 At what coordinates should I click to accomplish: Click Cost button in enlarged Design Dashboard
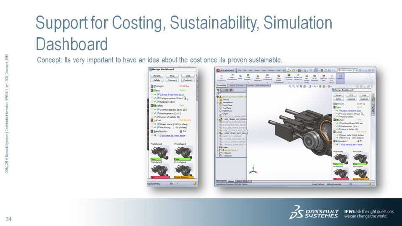coord(188,76)
